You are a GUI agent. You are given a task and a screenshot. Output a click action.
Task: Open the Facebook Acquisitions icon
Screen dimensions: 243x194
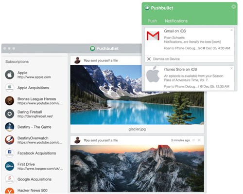pyautogui.click(x=10, y=153)
